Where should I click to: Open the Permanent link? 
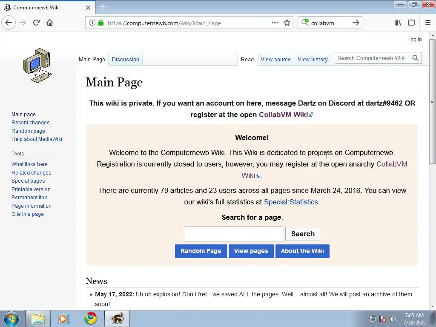pos(29,198)
